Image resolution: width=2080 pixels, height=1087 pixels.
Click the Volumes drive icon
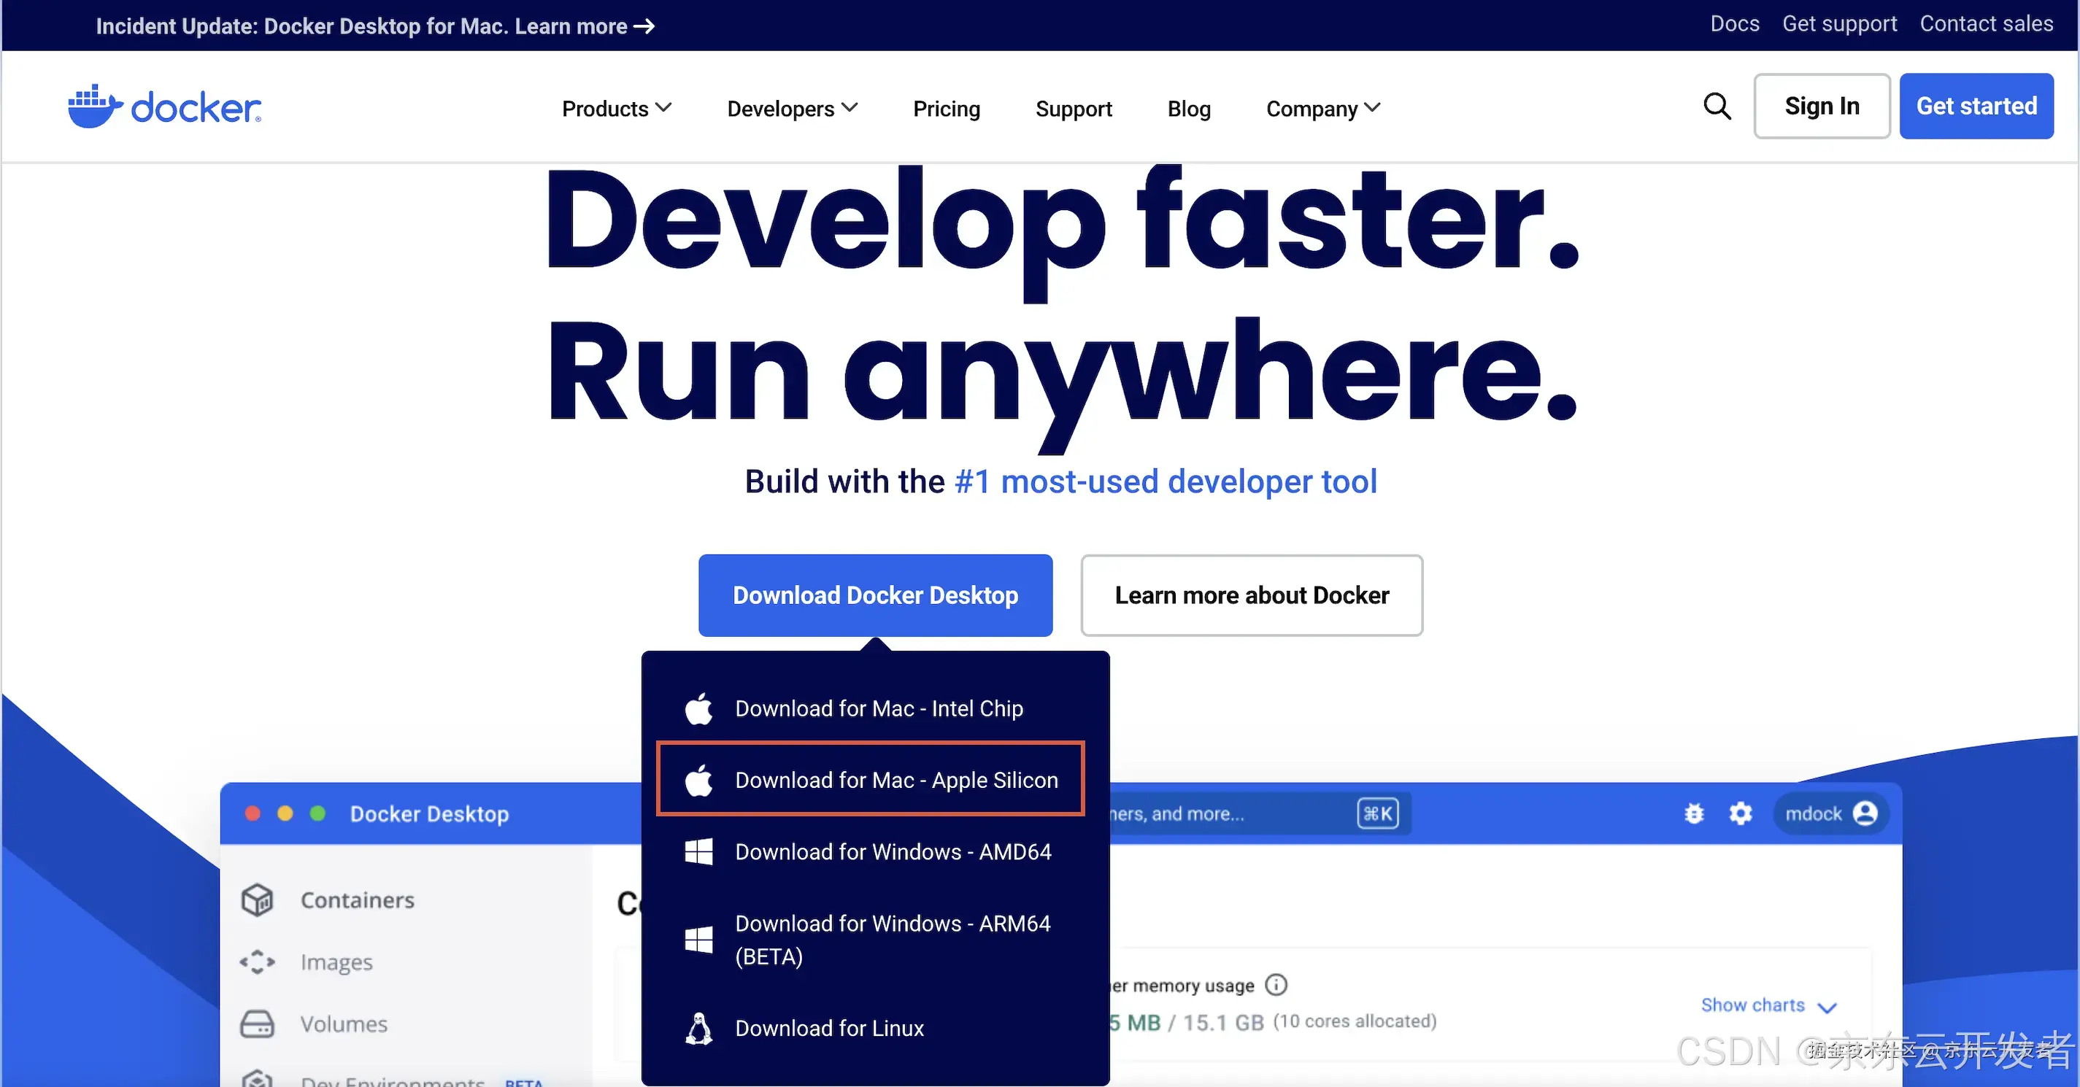(258, 1024)
